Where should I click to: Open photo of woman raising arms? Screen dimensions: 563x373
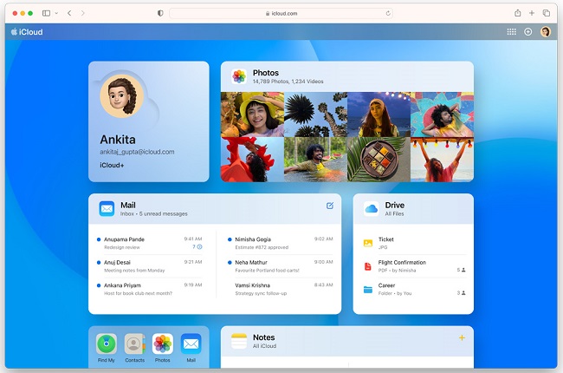click(442, 160)
